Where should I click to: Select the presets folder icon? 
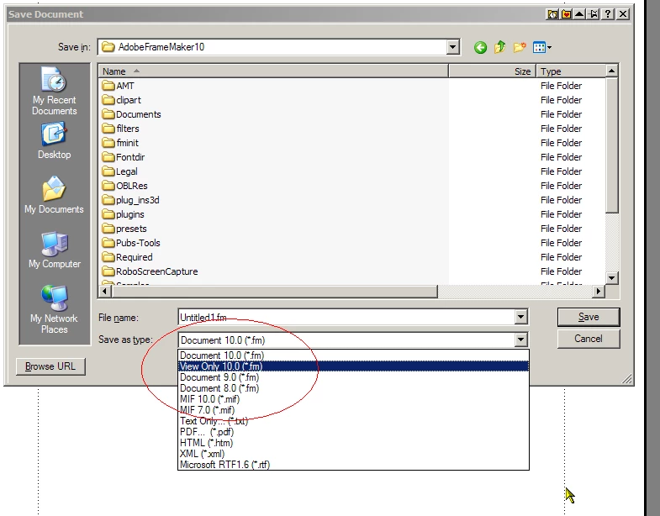108,229
